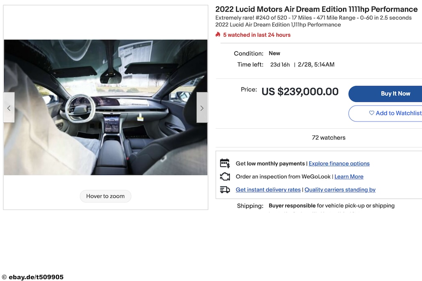The height and width of the screenshot is (281, 422).
Task: Click the 72 watchers count
Action: (x=328, y=137)
